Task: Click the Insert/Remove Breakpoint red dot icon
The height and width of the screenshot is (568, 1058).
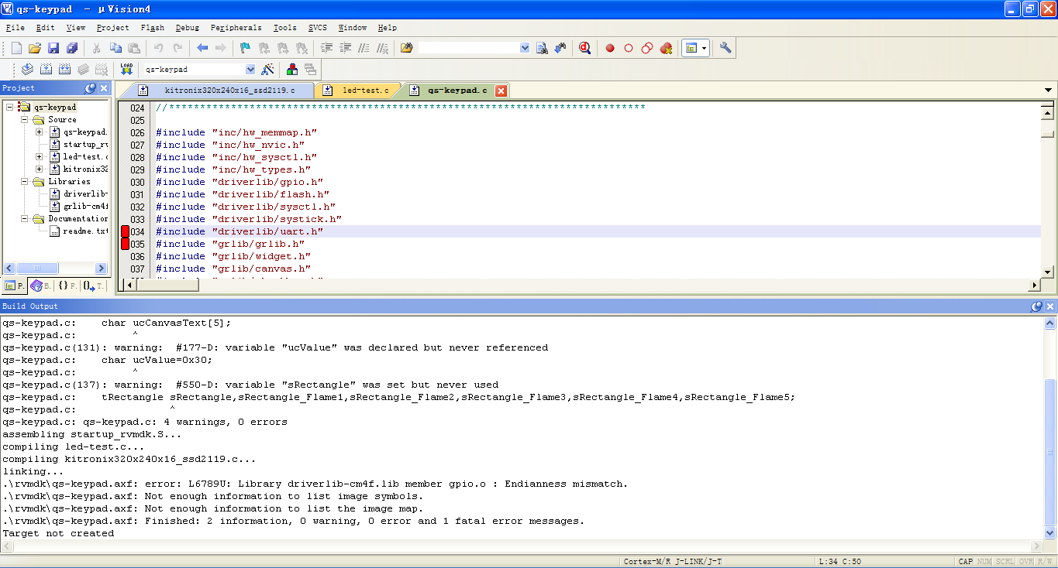Action: point(610,48)
